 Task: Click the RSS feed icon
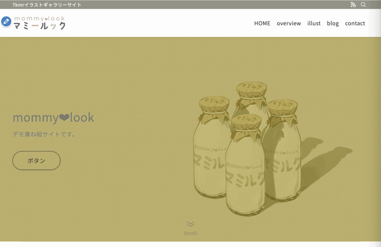(353, 4)
